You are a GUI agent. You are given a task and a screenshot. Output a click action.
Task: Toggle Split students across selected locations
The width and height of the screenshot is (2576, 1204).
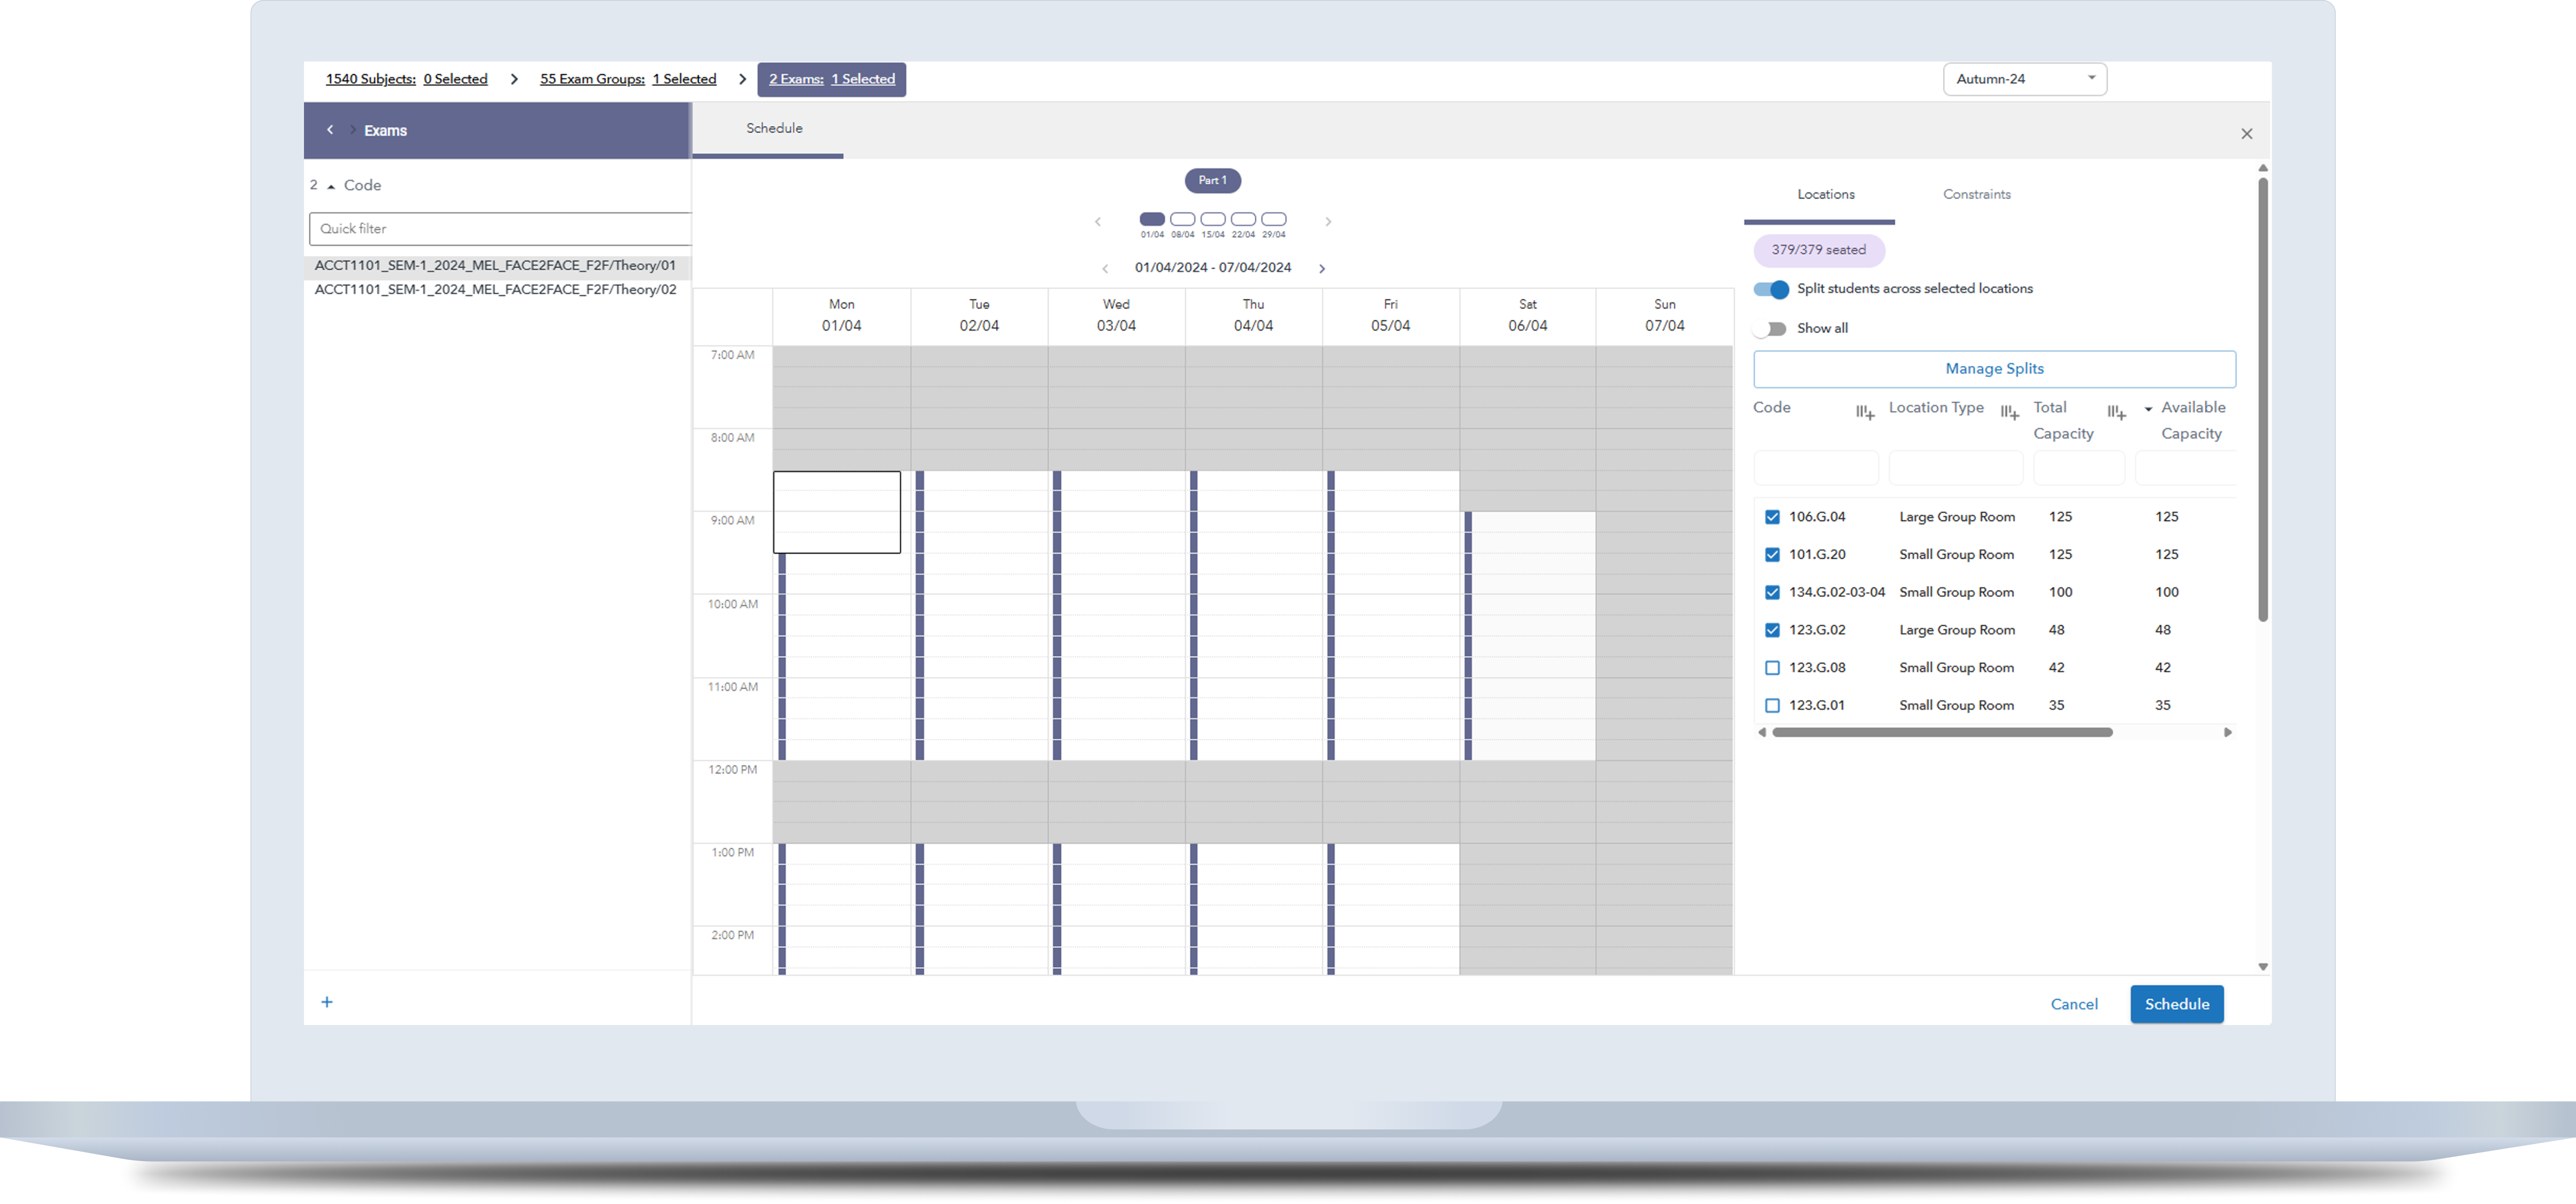tap(1771, 289)
